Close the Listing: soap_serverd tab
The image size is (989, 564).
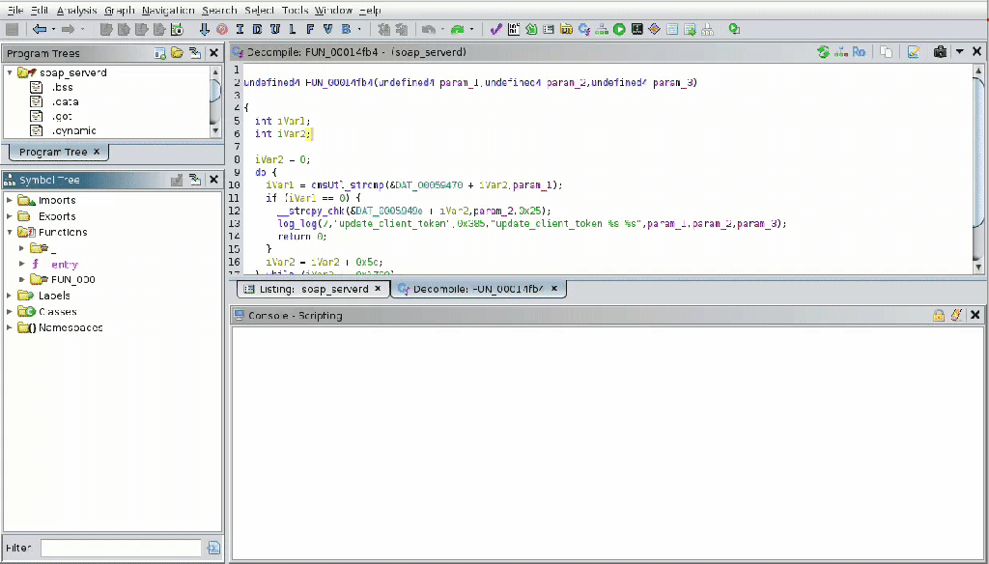click(378, 289)
